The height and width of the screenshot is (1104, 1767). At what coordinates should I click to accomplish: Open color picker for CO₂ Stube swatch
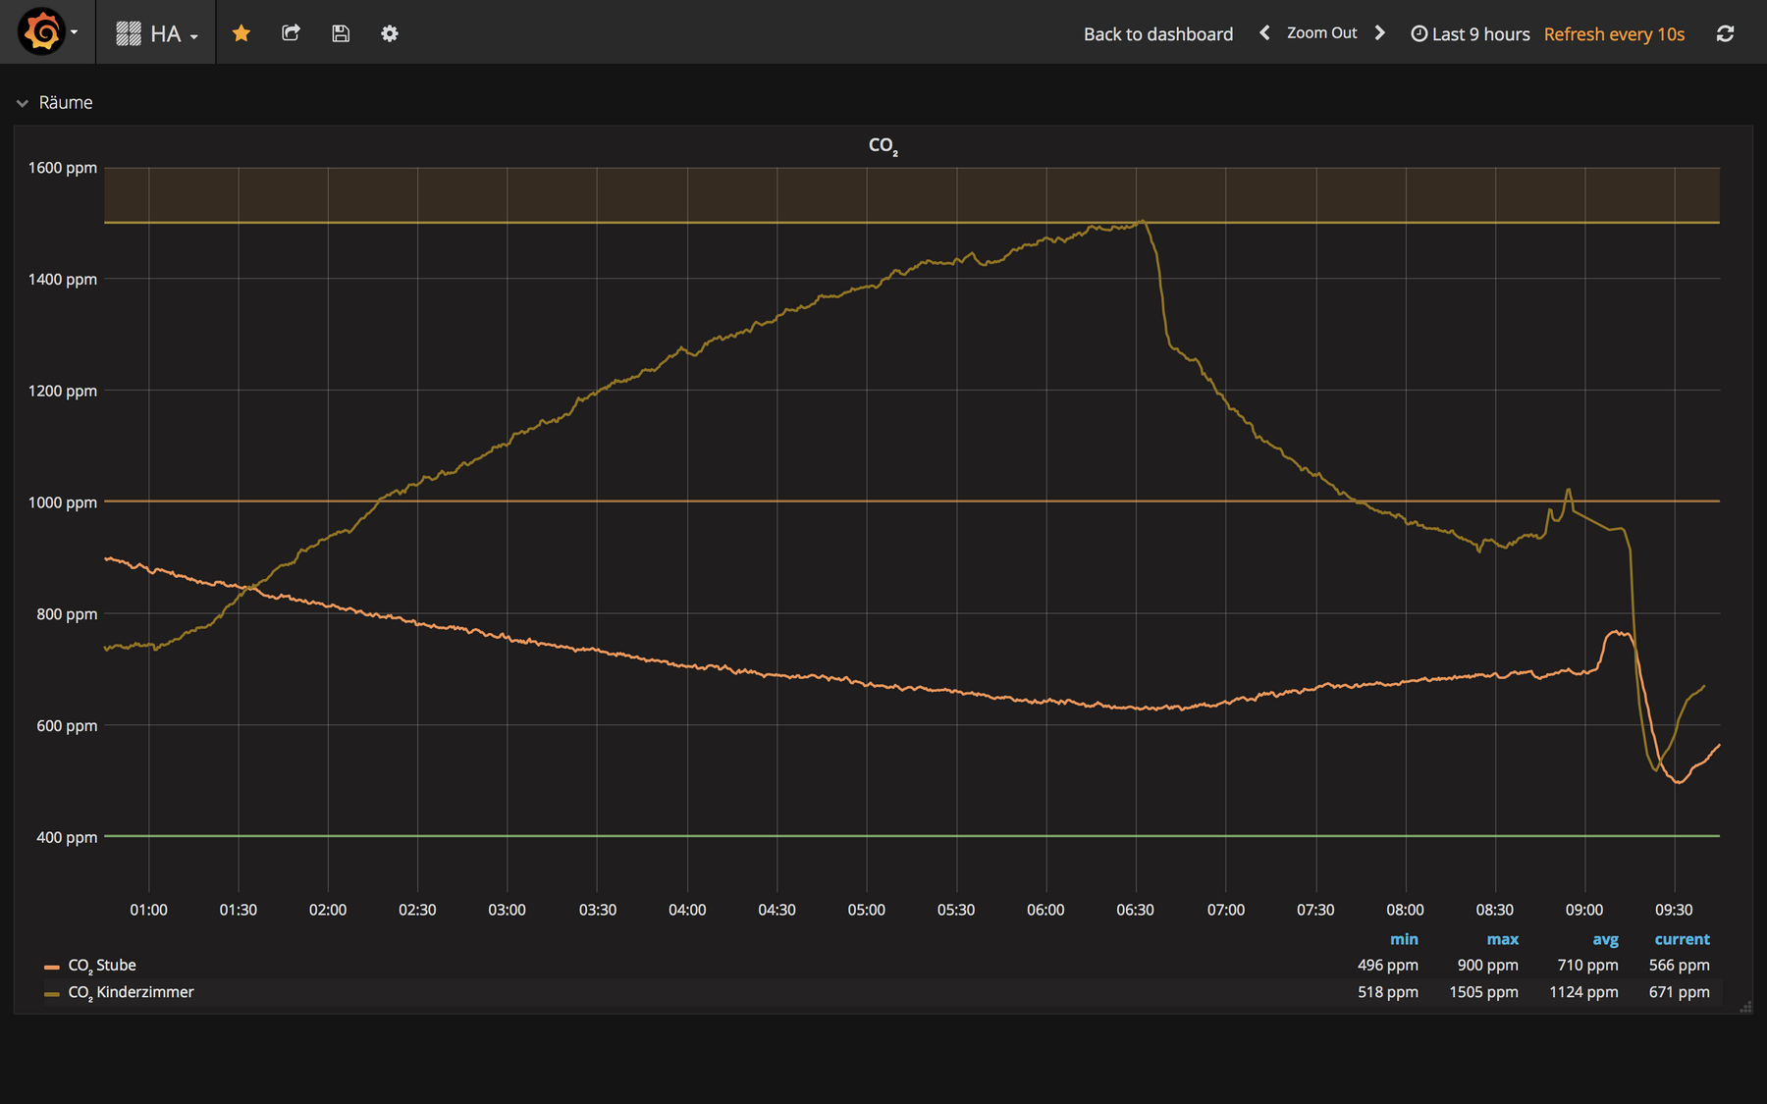point(52,967)
